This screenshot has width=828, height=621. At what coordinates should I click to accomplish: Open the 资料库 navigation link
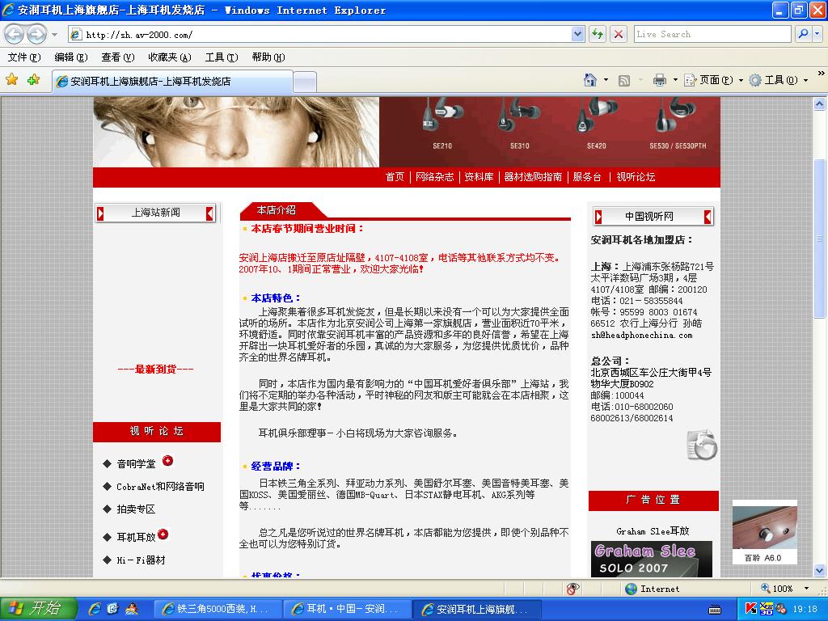479,177
